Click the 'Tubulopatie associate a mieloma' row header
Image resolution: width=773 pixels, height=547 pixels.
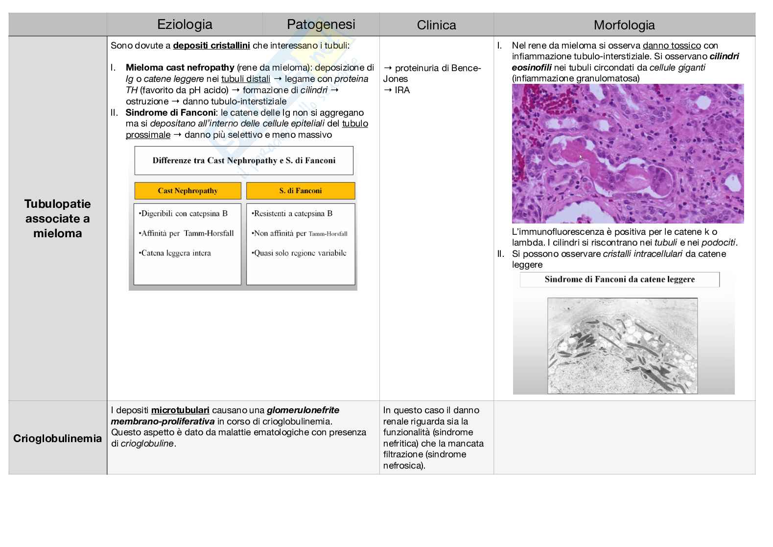(x=57, y=219)
